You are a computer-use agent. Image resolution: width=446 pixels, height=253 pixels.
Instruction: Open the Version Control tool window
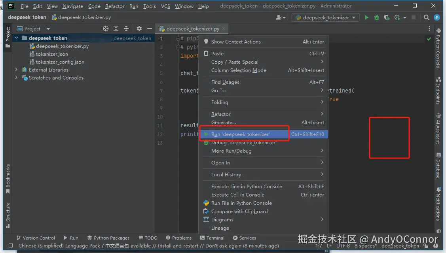click(x=36, y=238)
